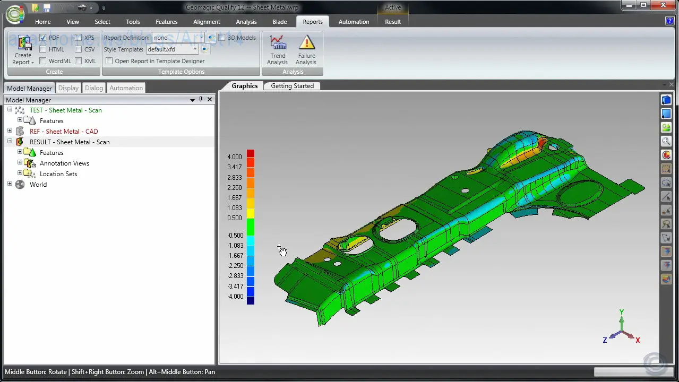679x382 pixels.
Task: Select the Location Sets tree item
Action: pyautogui.click(x=58, y=174)
